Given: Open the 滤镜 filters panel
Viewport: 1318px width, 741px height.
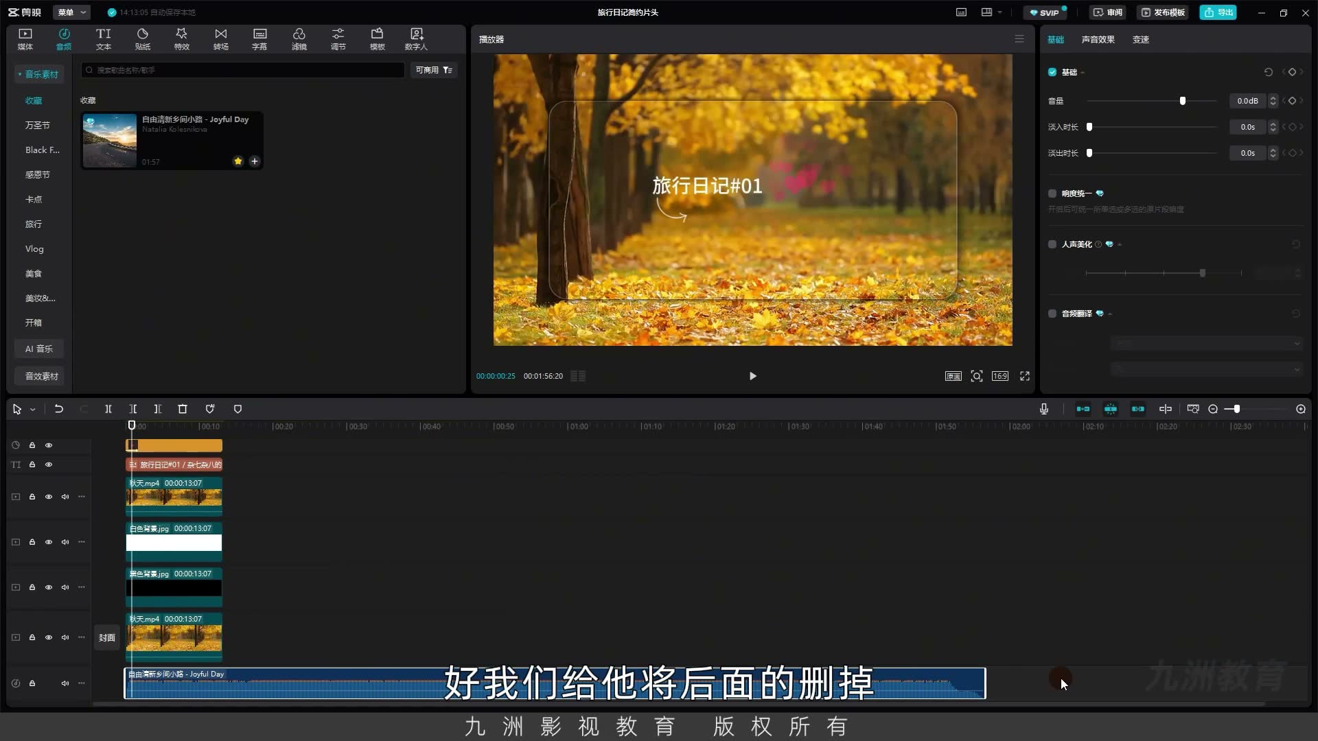Looking at the screenshot, I should [x=299, y=39].
